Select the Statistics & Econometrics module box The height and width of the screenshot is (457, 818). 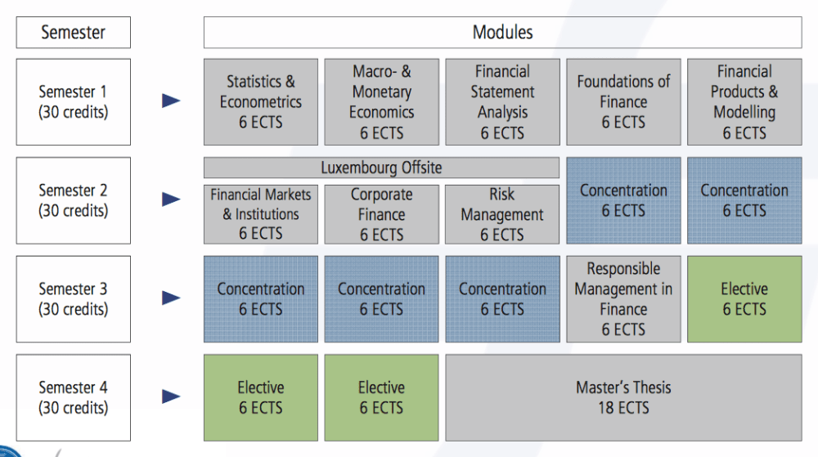coord(261,102)
